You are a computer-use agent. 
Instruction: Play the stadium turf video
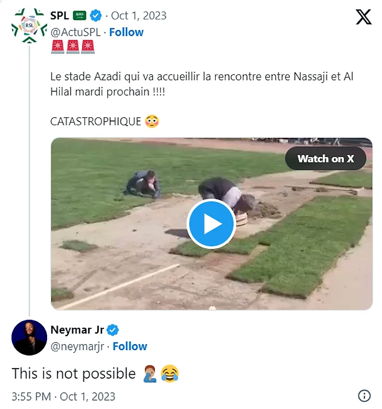[211, 224]
